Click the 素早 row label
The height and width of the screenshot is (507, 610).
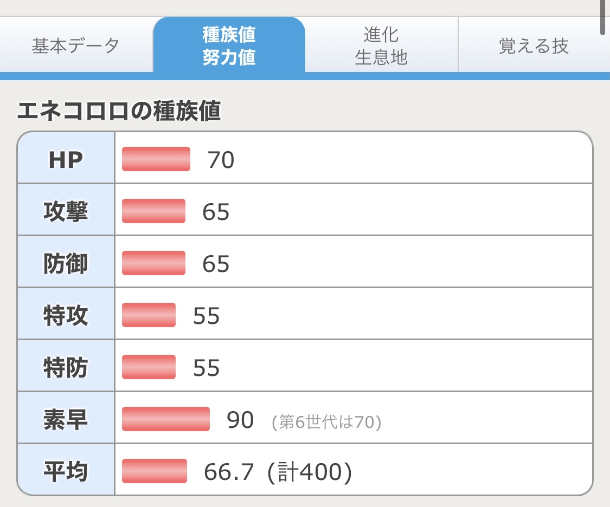[x=66, y=419]
